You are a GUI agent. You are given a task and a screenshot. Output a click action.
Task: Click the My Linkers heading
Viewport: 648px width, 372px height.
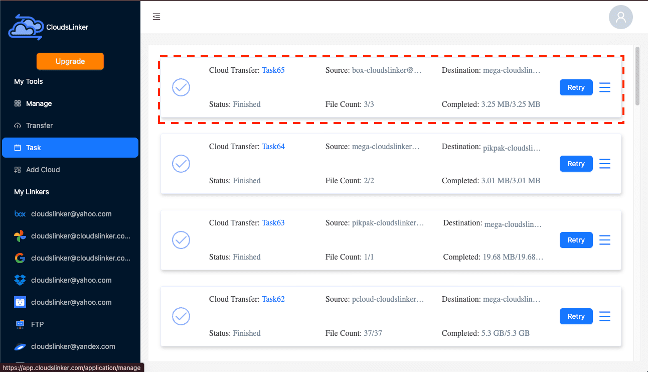click(32, 192)
